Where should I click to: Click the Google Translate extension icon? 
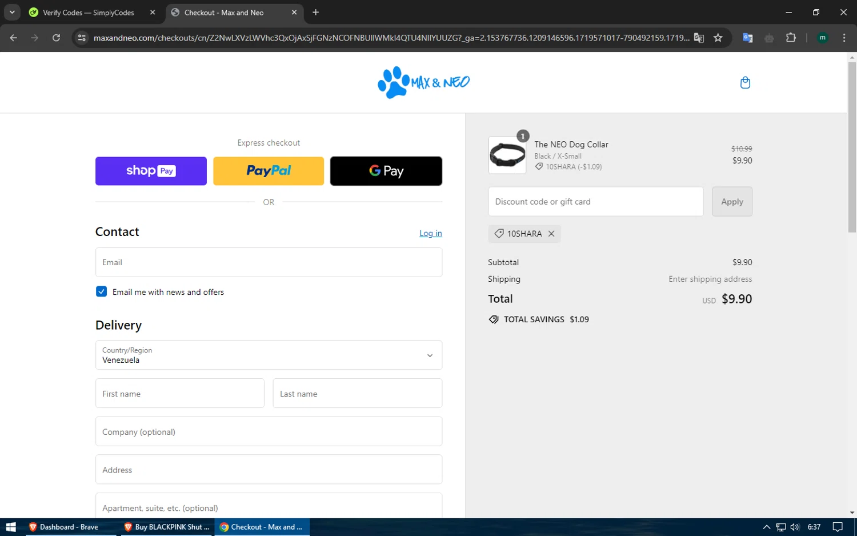pyautogui.click(x=747, y=38)
